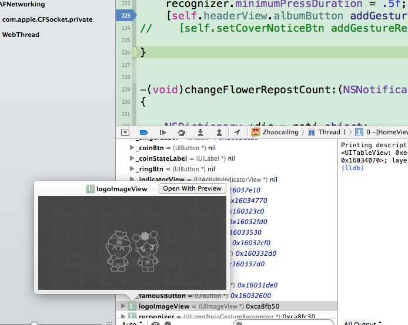The image size is (408, 325).
Task: Select com.apple.CFSocket.private thread
Action: click(x=47, y=19)
